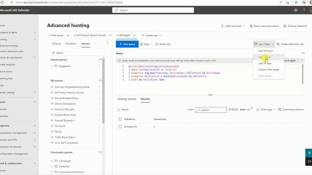Click the queries list vertical scrollbar
Viewport: 312px width, 175px height.
click(103, 91)
